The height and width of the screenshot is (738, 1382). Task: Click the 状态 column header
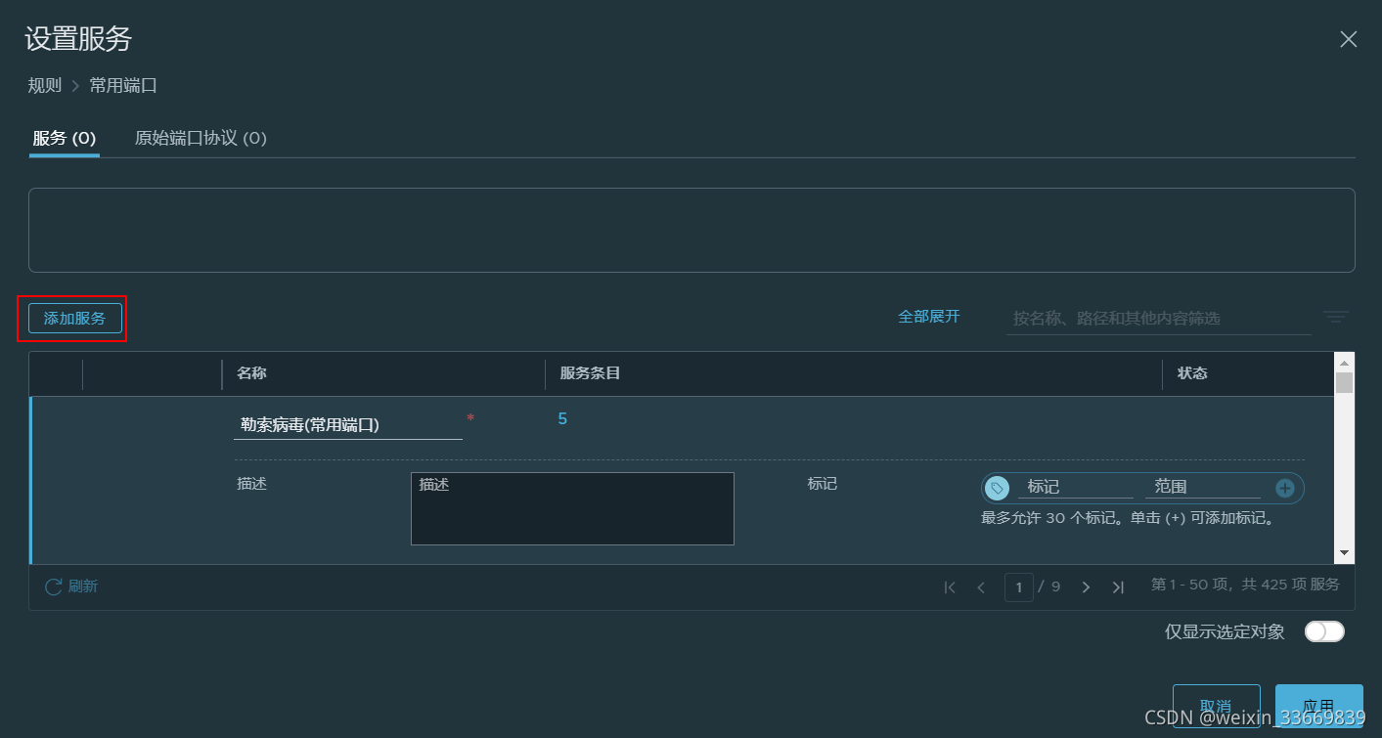1192,373
